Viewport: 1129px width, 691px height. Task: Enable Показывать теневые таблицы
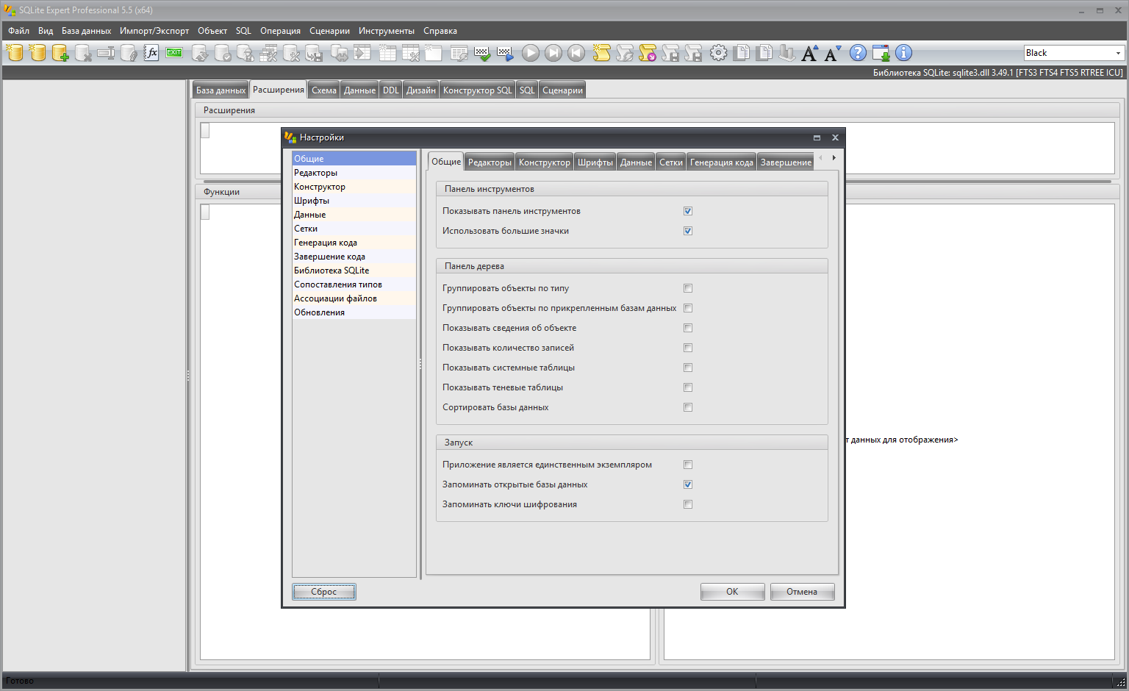pos(688,387)
